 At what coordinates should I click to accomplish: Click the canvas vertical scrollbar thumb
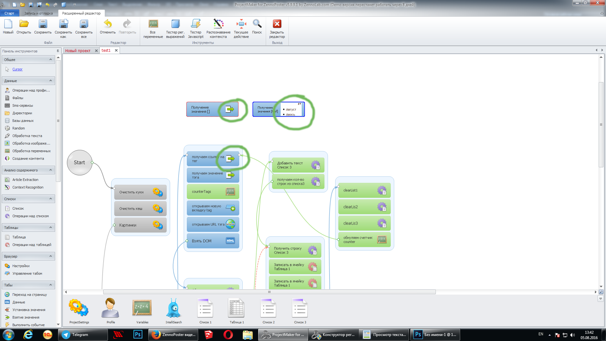pyautogui.click(x=601, y=124)
